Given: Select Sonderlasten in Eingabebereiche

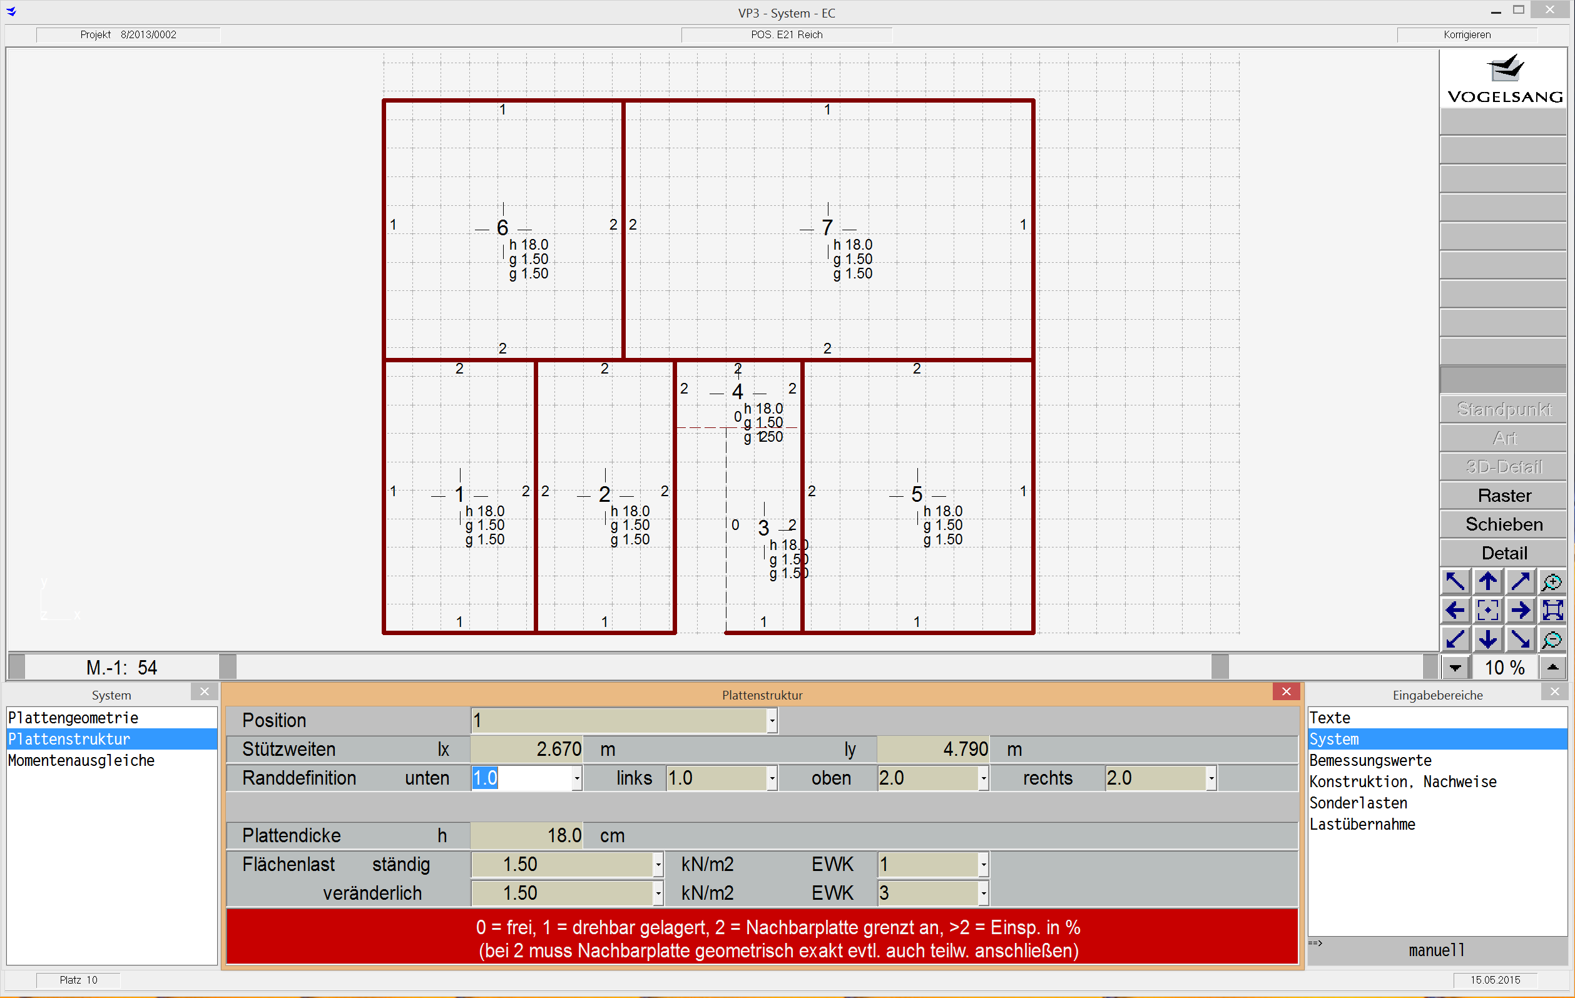Looking at the screenshot, I should 1358,803.
